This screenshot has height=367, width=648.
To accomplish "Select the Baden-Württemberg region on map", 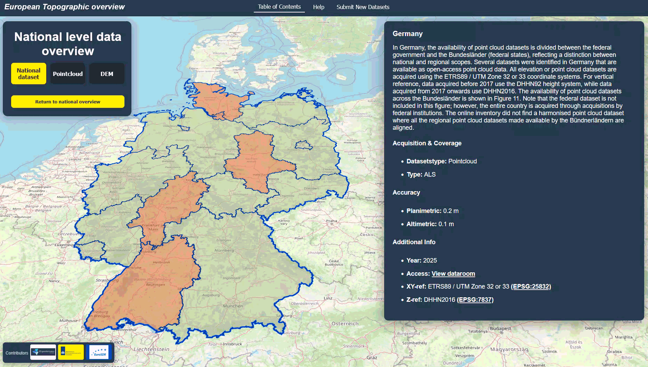I will (x=149, y=288).
